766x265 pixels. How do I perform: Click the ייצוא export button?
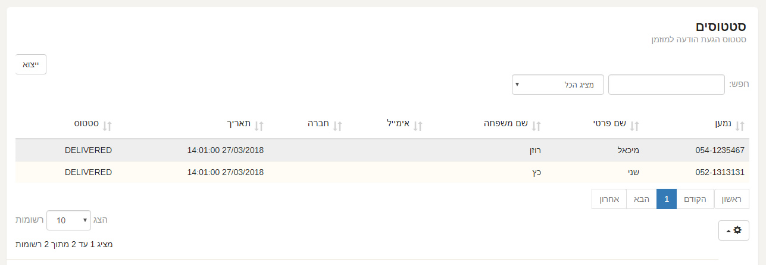tap(31, 64)
